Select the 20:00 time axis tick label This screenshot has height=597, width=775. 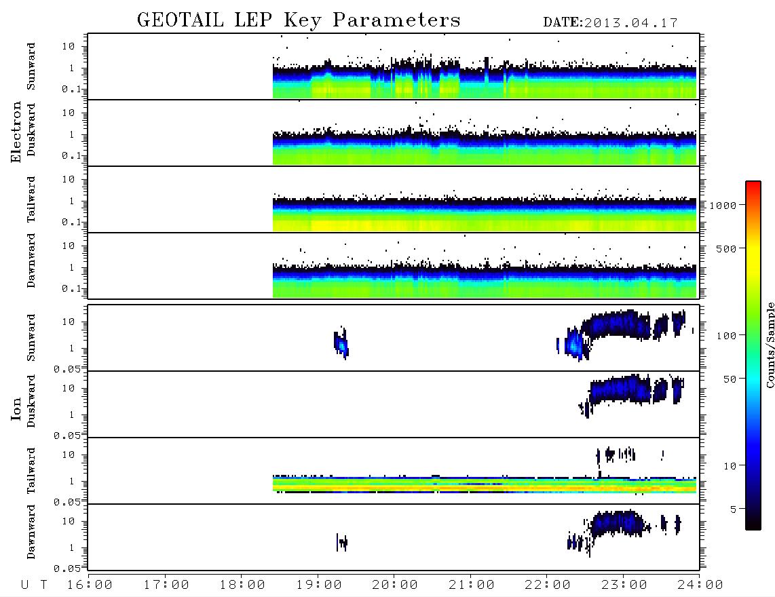[395, 585]
